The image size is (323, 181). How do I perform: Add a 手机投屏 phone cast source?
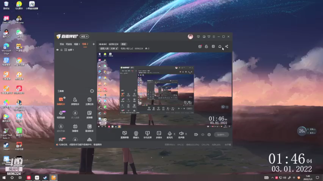[147, 135]
